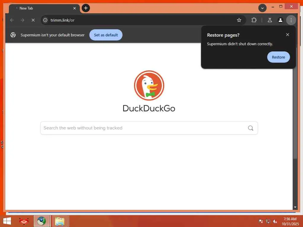Click the network tray icon

tap(268, 221)
